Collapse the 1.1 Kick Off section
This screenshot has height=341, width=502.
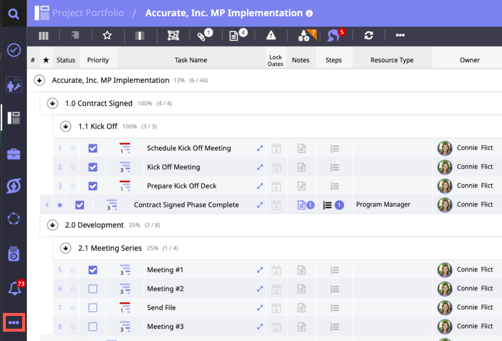click(x=66, y=126)
